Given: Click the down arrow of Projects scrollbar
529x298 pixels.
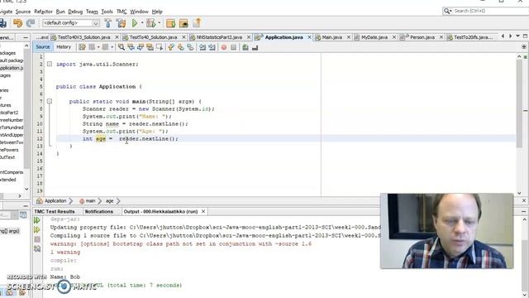Looking at the screenshot, I should (26, 190).
